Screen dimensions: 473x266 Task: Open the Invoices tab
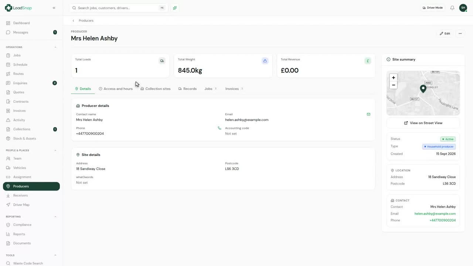pyautogui.click(x=234, y=89)
